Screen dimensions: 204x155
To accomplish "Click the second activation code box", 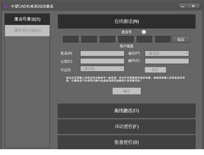I will [x=89, y=39].
